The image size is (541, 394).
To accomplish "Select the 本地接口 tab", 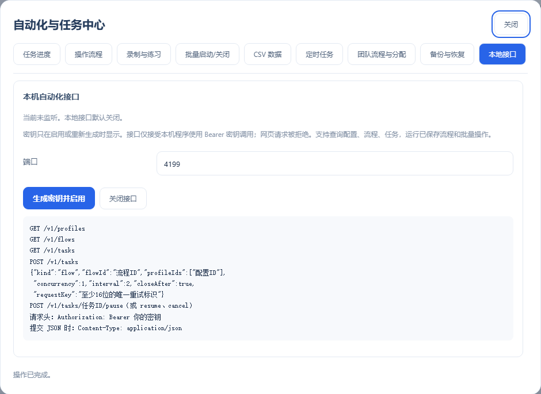I will 502,54.
